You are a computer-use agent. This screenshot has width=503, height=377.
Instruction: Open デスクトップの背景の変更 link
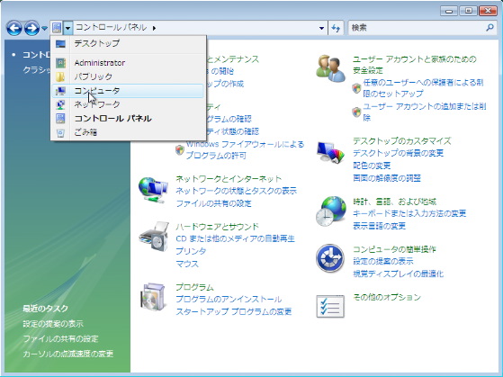tap(398, 153)
